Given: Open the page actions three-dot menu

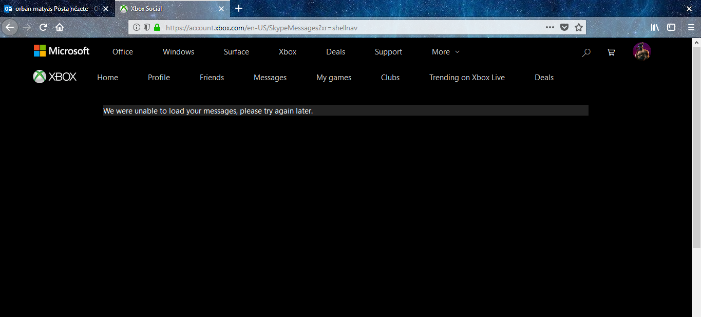Looking at the screenshot, I should point(550,27).
